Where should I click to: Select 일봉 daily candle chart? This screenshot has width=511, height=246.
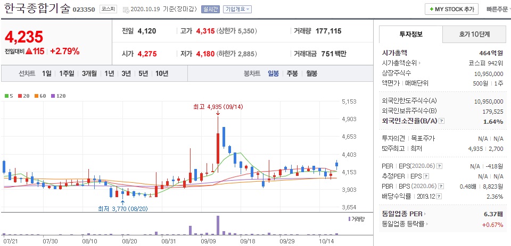[x=273, y=73]
